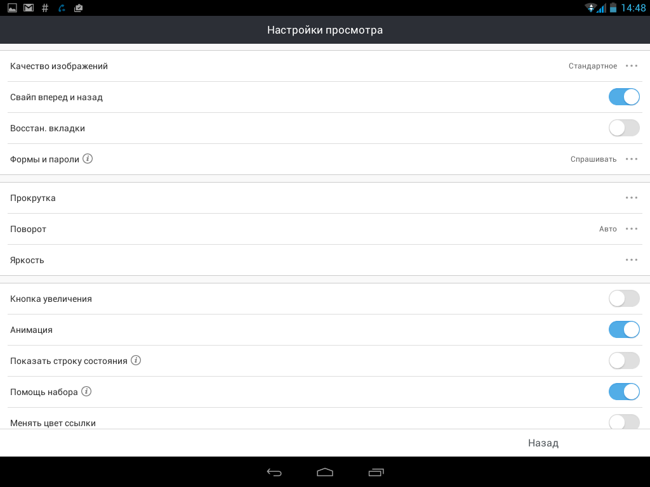Open Качество изображений options via three dots
650x487 pixels.
point(632,66)
